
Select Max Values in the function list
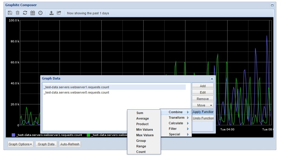pos(145,135)
